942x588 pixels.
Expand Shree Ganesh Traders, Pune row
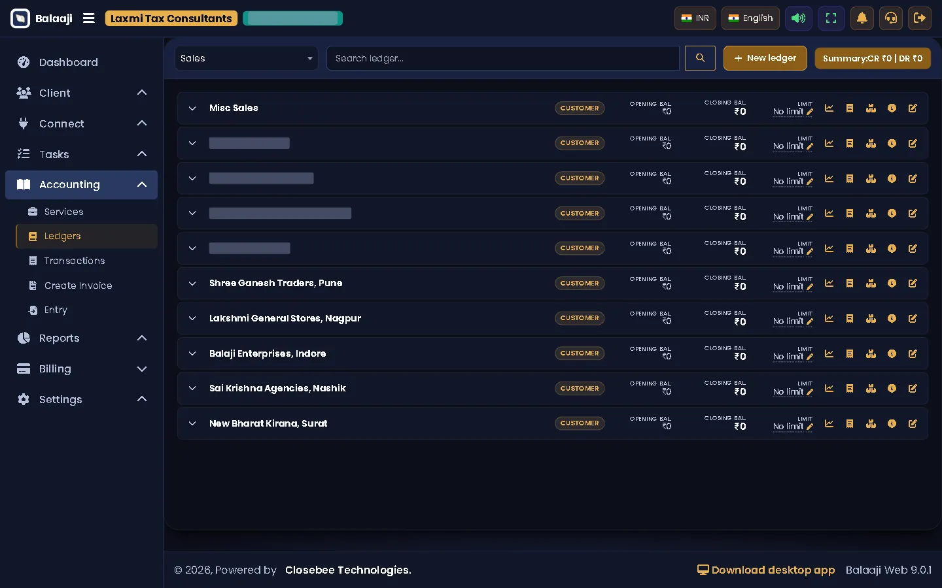pos(192,284)
